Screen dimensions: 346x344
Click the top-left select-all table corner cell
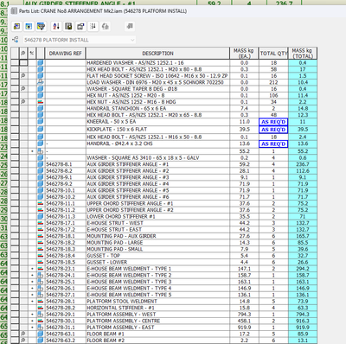point(15,54)
